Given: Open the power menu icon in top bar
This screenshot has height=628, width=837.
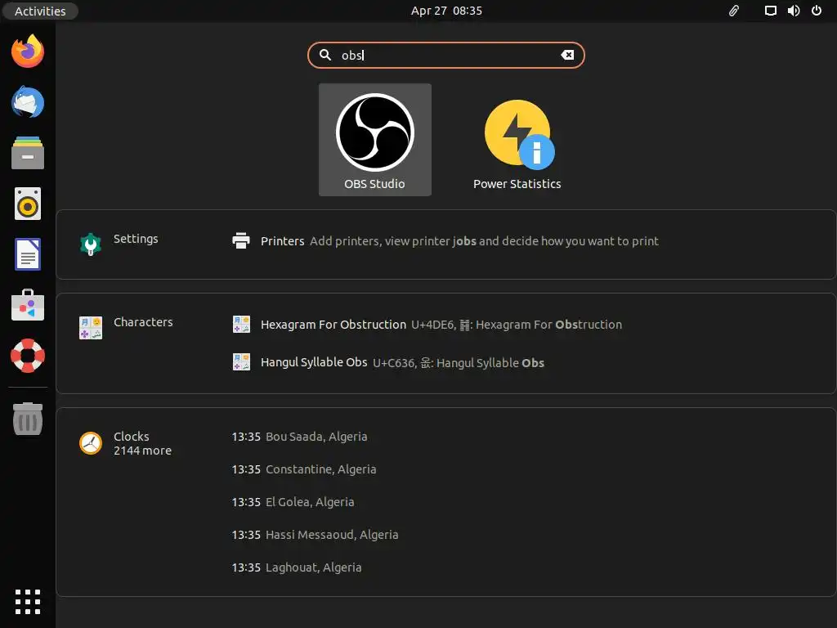Looking at the screenshot, I should coord(817,11).
